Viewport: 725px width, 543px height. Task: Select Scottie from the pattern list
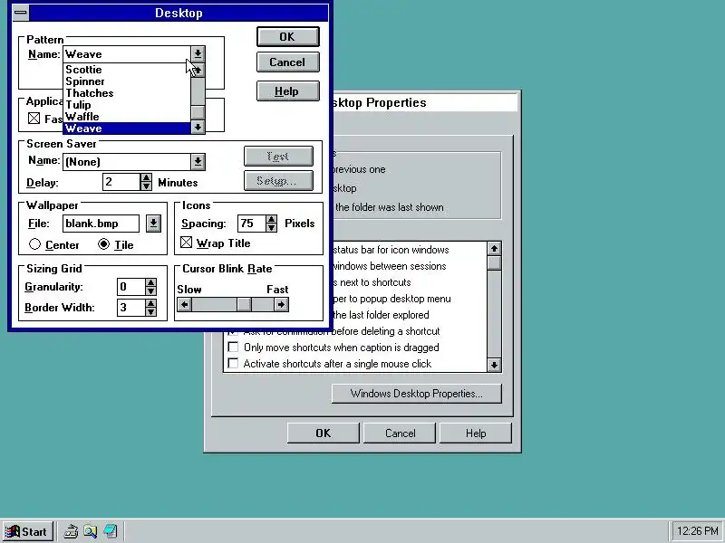click(x=127, y=70)
